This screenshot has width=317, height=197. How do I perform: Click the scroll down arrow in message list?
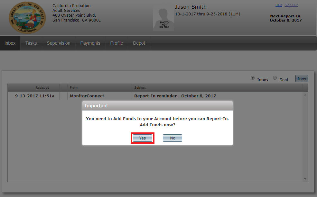[x=305, y=179]
